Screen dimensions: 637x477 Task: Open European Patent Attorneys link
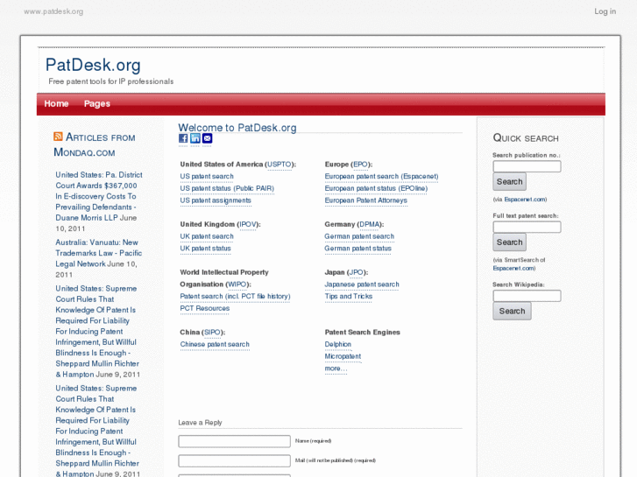365,200
